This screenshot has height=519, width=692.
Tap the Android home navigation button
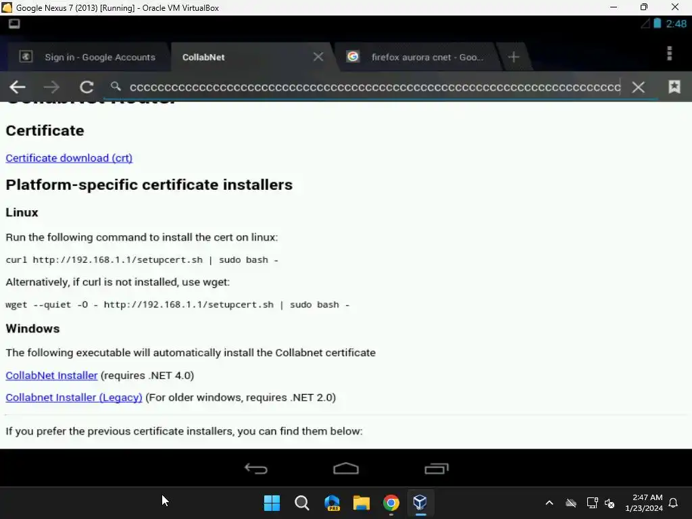point(346,468)
